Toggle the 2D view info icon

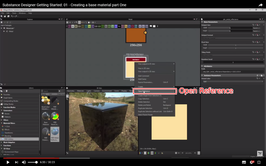[x=159, y=153]
